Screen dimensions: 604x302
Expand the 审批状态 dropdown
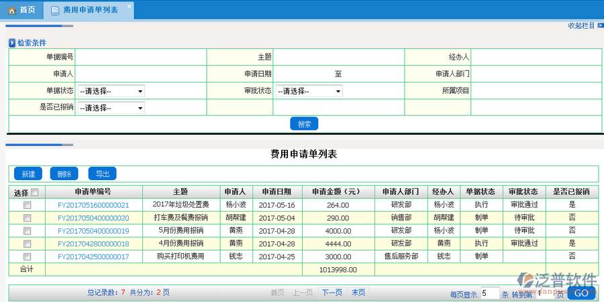tap(309, 91)
